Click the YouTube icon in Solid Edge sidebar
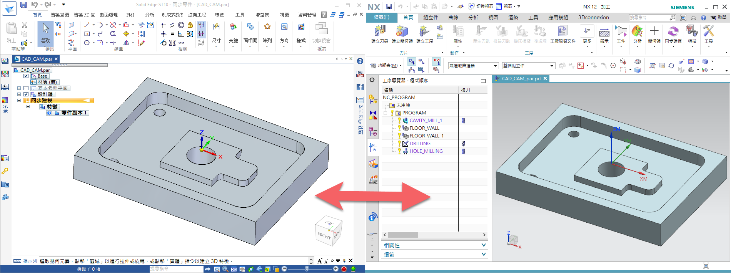Screen dimensions: 731x273 360,74
